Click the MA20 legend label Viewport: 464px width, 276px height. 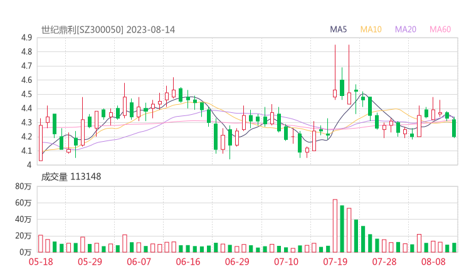coord(406,29)
